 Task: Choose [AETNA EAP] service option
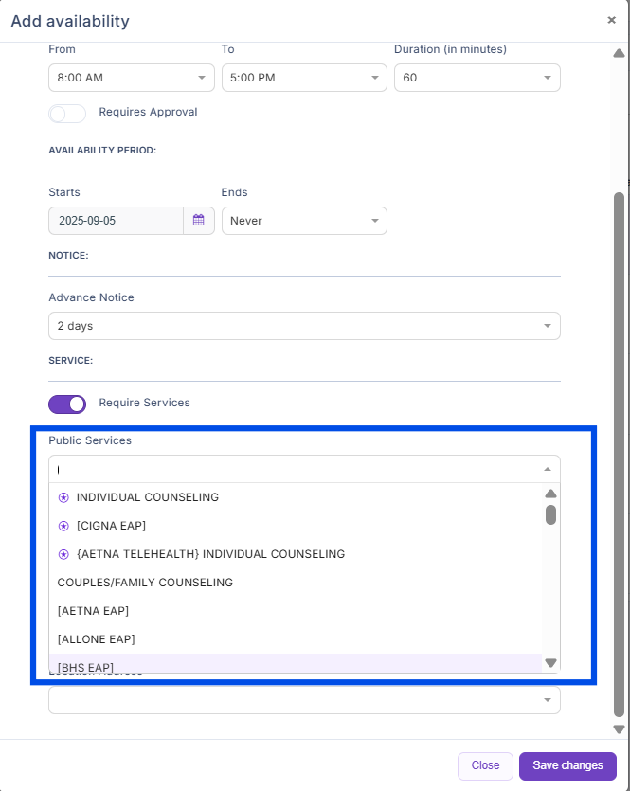tap(93, 611)
